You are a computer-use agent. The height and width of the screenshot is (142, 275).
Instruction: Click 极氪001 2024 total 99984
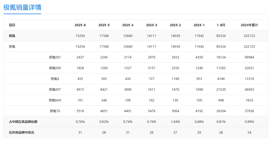pos(249,57)
